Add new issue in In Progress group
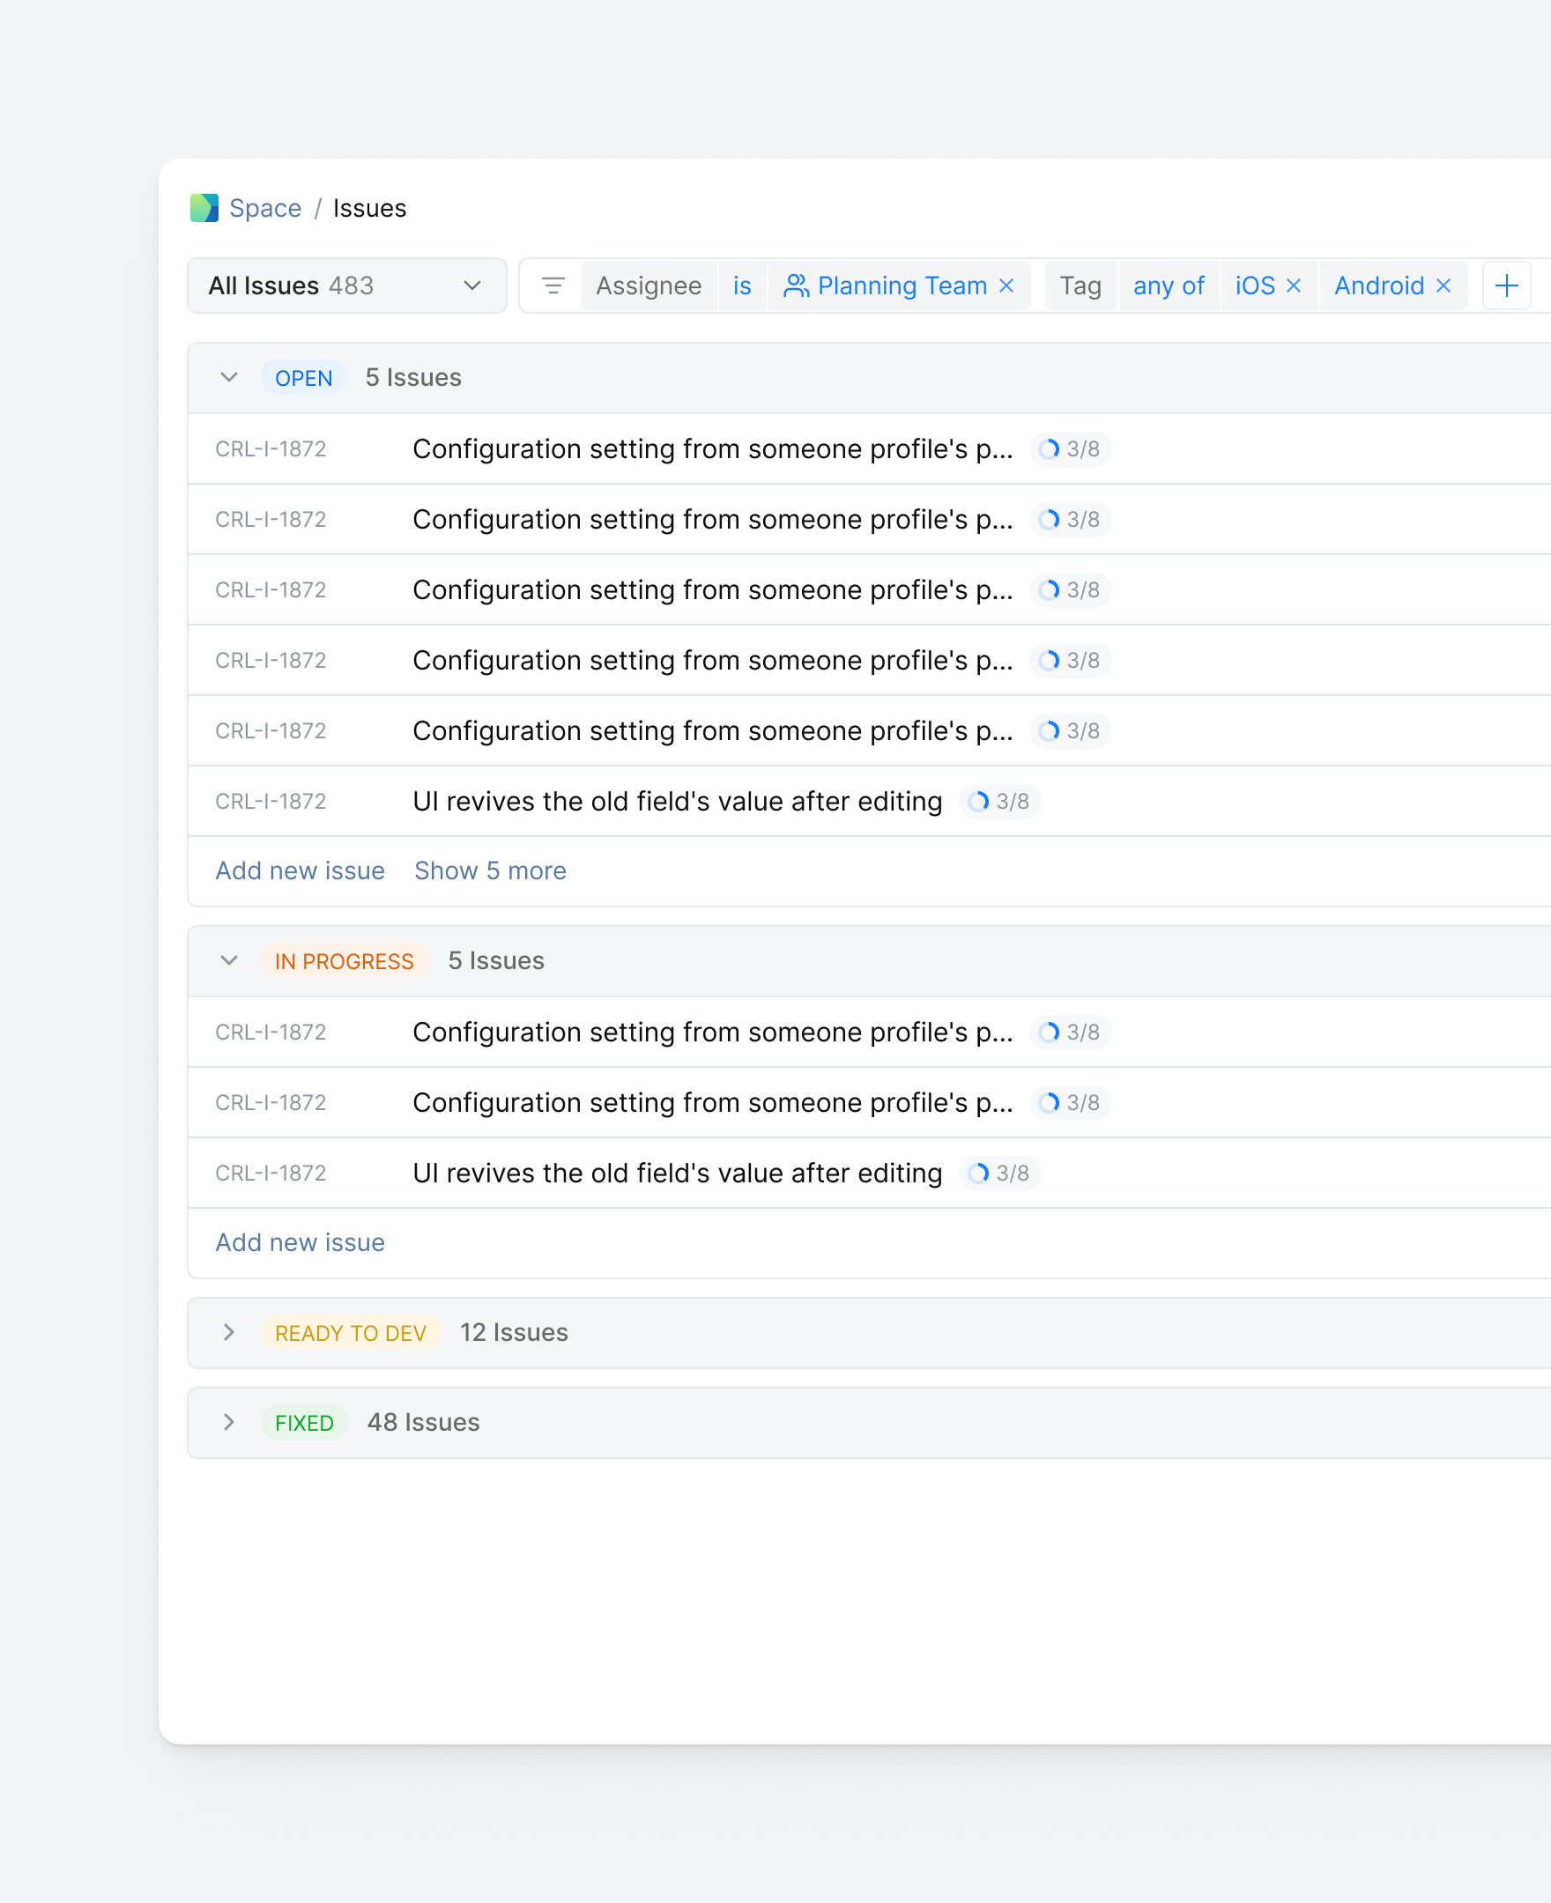The height and width of the screenshot is (1903, 1551). tap(300, 1242)
